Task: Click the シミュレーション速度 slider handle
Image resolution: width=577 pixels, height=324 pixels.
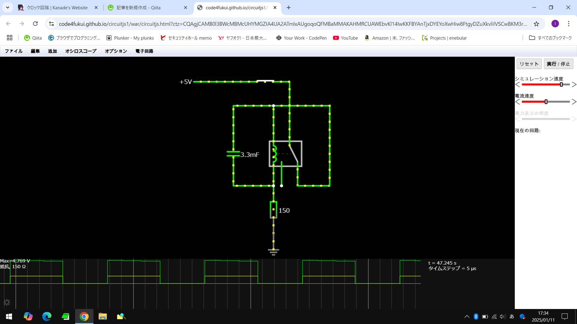Action: [x=561, y=85]
